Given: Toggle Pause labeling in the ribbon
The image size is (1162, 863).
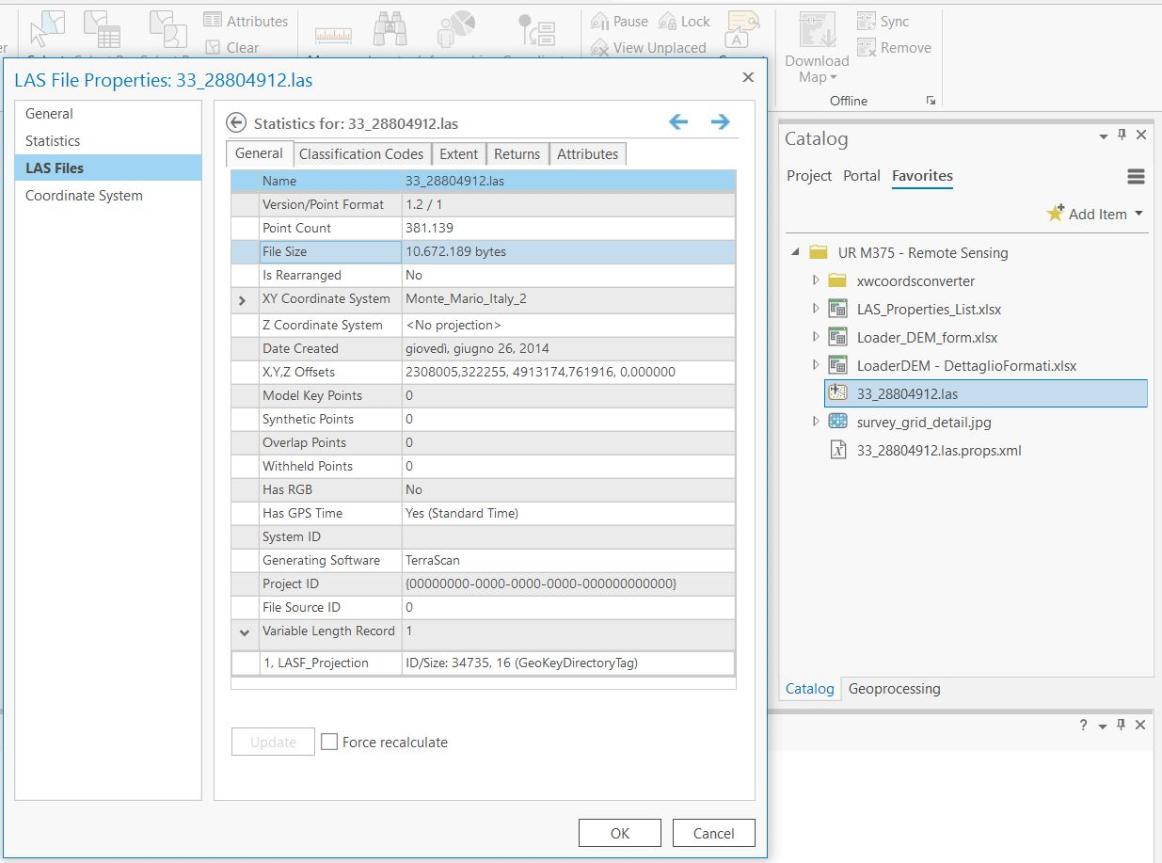Looking at the screenshot, I should 619,20.
